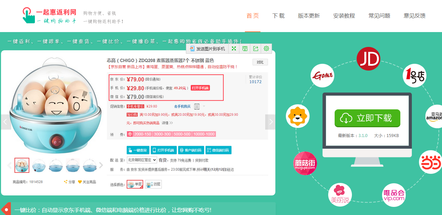Image resolution: width=442 pixels, height=215 pixels.
Task: Open the 下载 navigation item
Action: (278, 16)
